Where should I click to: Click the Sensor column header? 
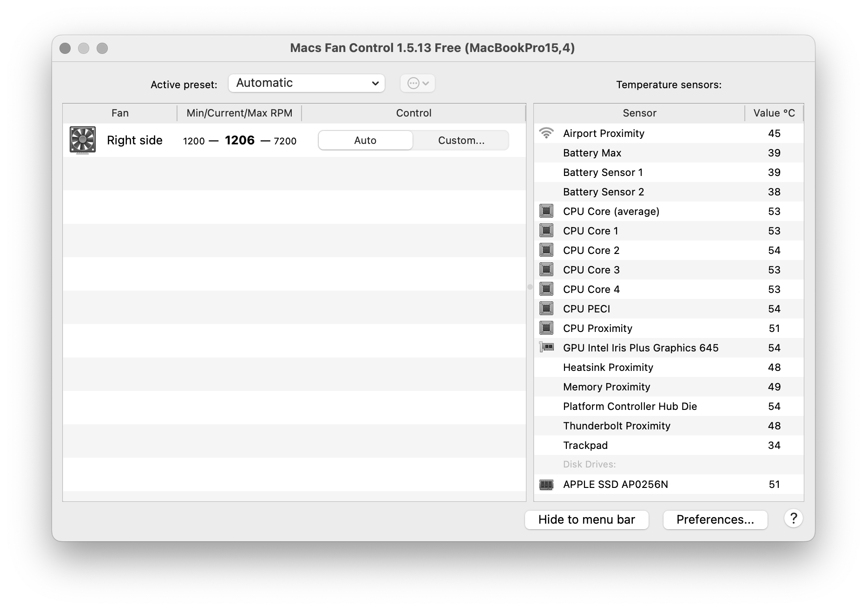(x=639, y=113)
